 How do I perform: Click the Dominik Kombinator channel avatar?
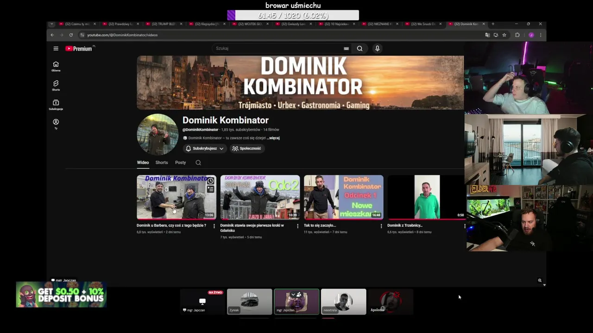158,135
